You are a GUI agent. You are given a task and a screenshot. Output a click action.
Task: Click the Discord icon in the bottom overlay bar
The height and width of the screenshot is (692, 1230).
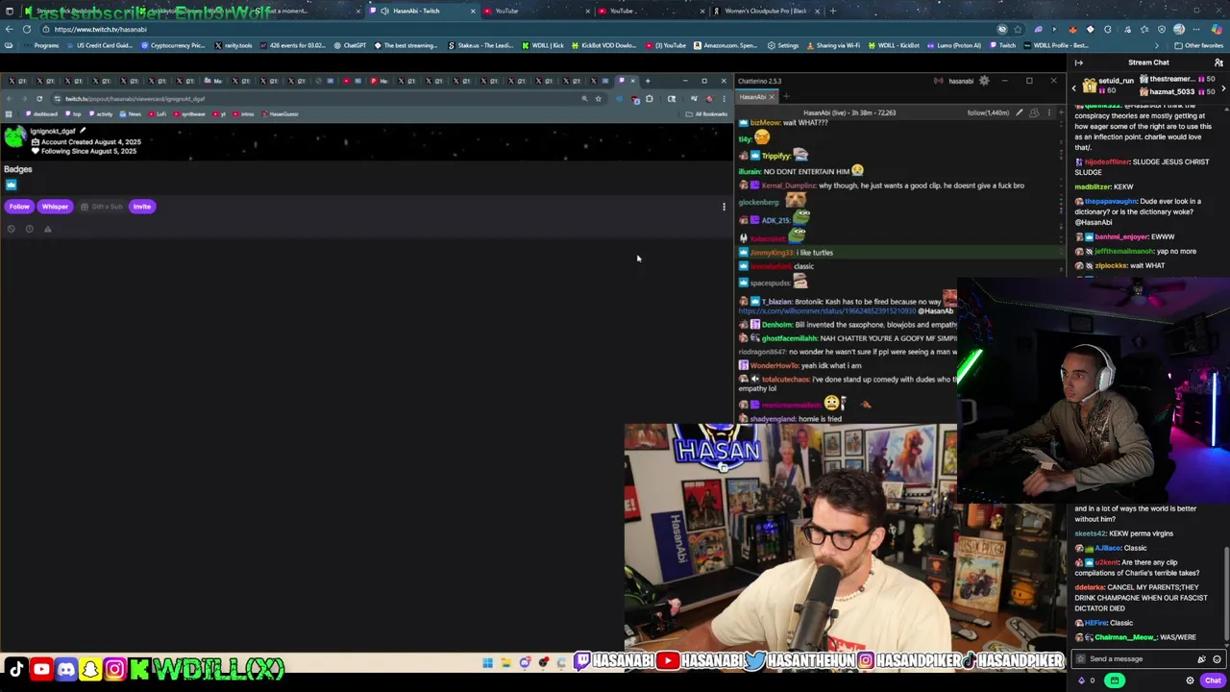[x=65, y=669]
